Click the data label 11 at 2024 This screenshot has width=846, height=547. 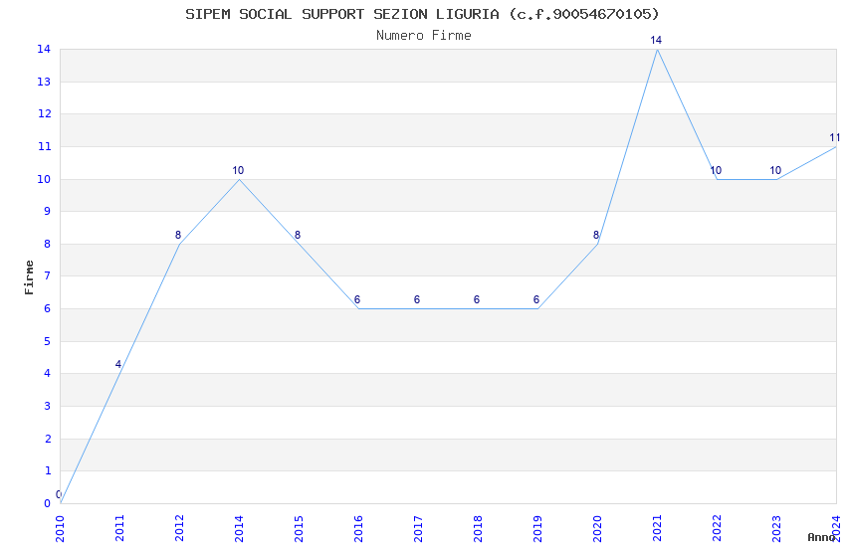pos(835,137)
